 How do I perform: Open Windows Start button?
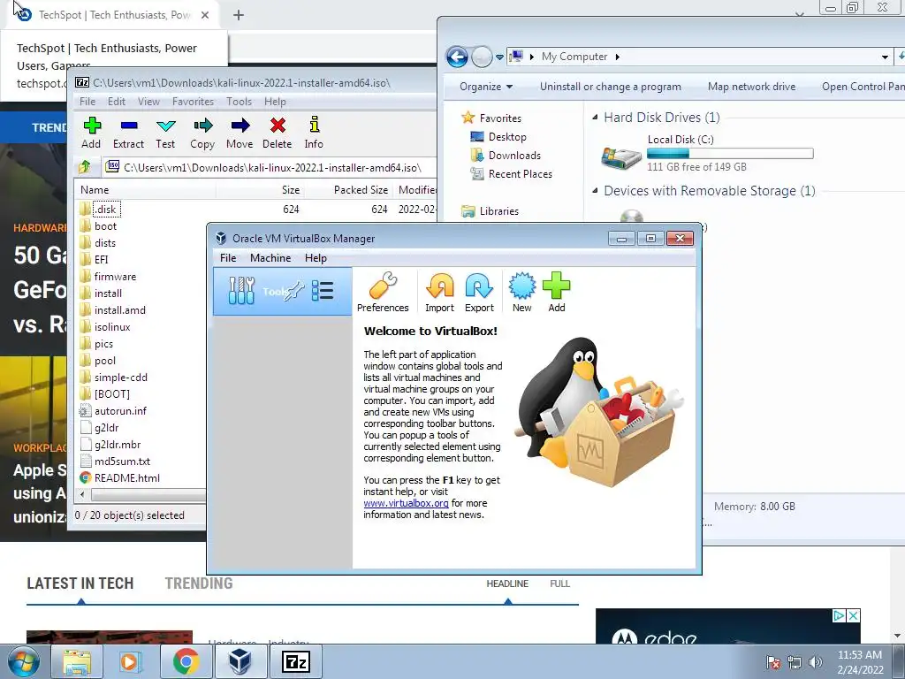pos(24,661)
